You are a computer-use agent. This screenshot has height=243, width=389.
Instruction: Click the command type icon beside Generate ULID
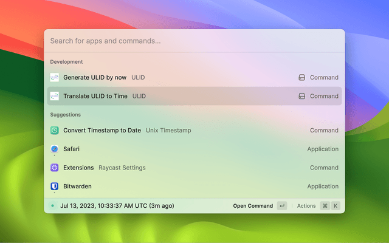pos(301,78)
